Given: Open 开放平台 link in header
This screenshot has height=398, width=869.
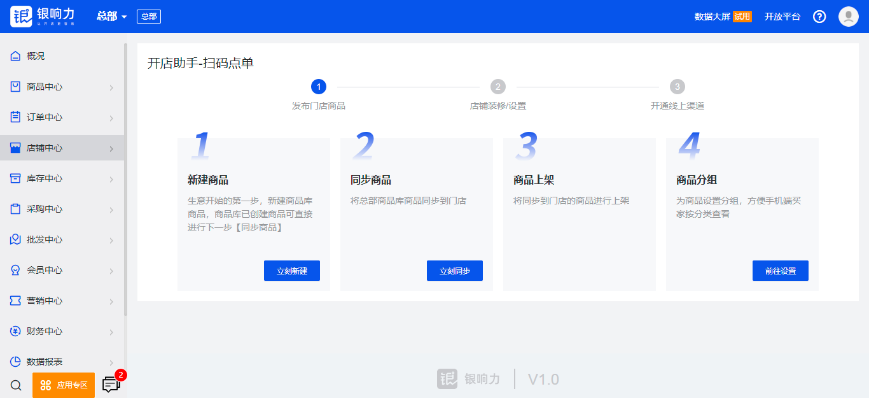Looking at the screenshot, I should 782,17.
